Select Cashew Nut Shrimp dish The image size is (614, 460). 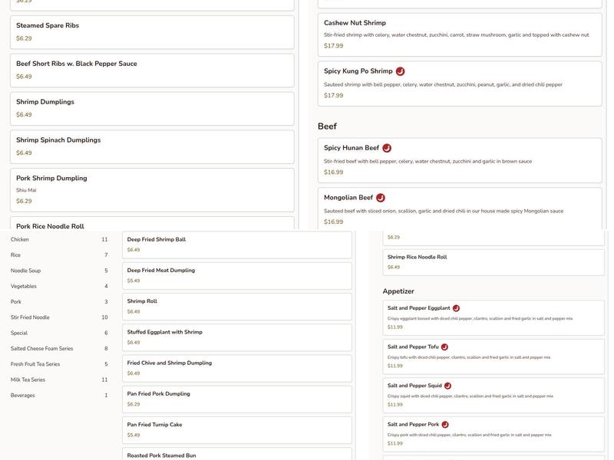459,34
